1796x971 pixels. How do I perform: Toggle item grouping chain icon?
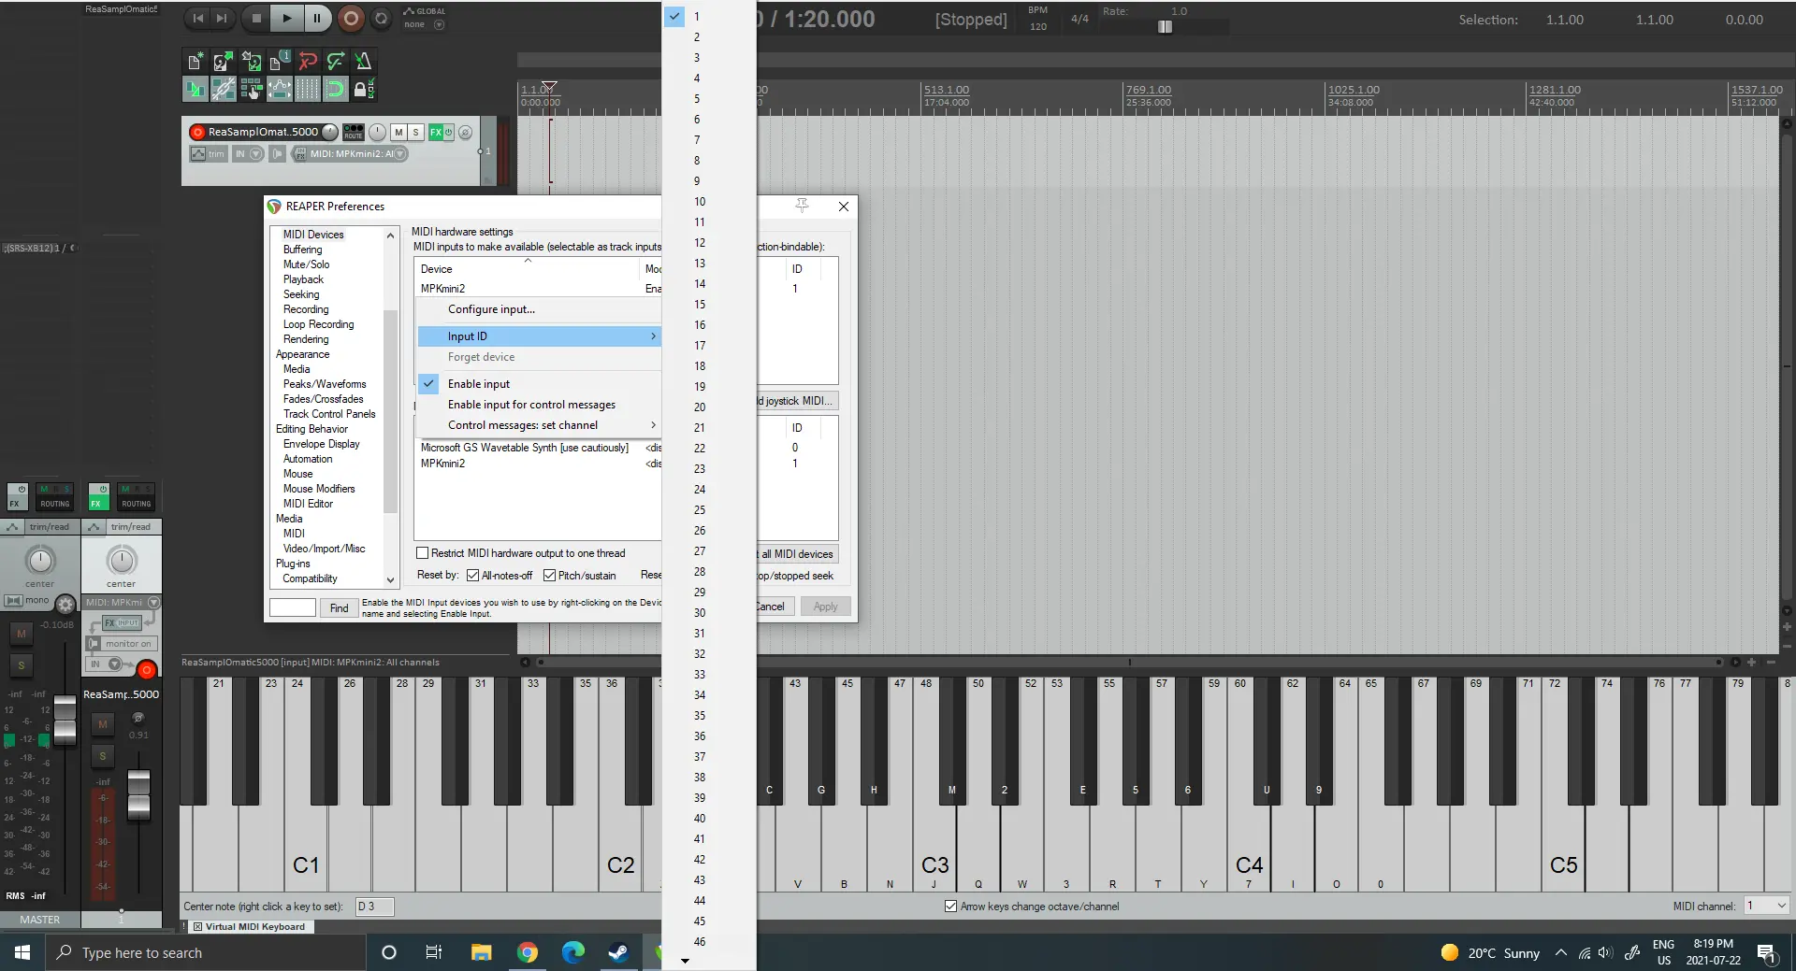tap(223, 90)
